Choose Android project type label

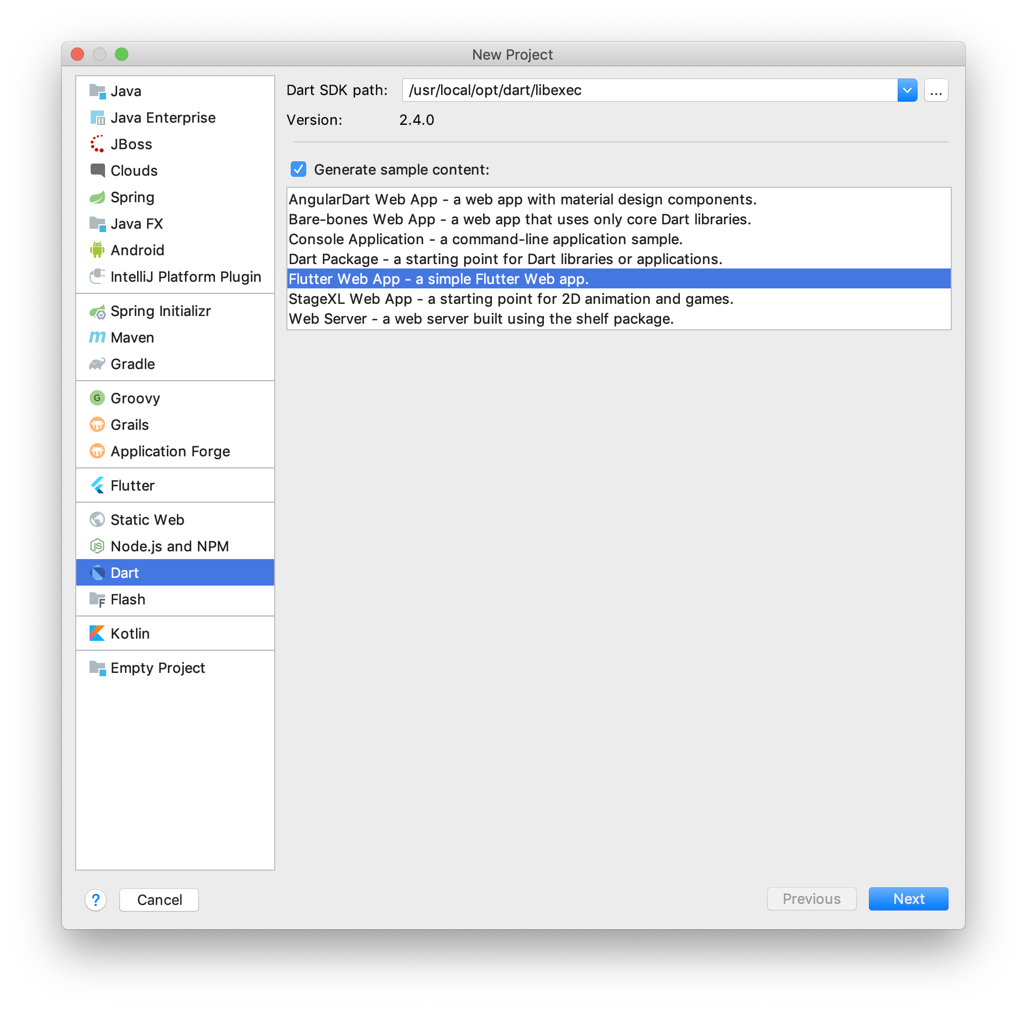pos(137,250)
